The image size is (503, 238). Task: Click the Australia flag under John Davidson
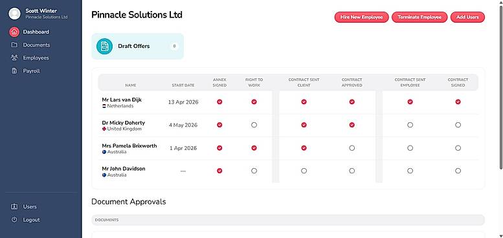104,175
